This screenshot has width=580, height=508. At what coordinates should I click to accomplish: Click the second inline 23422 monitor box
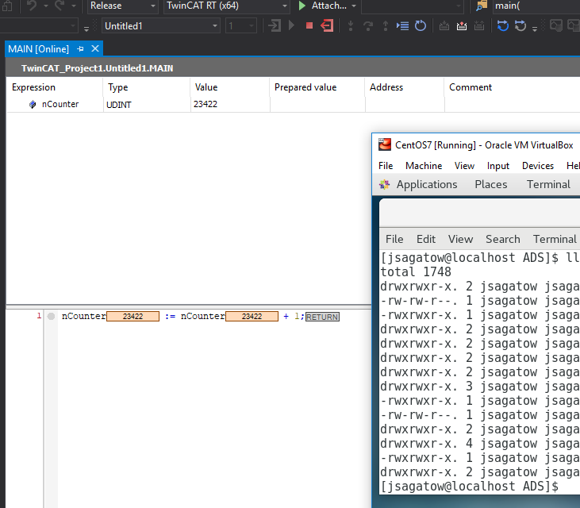[252, 317]
